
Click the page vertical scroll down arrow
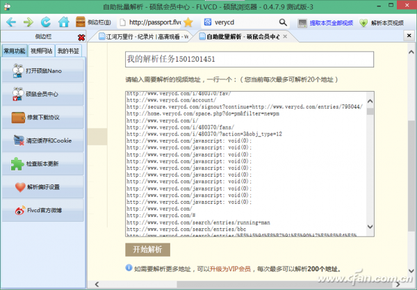coord(411,271)
